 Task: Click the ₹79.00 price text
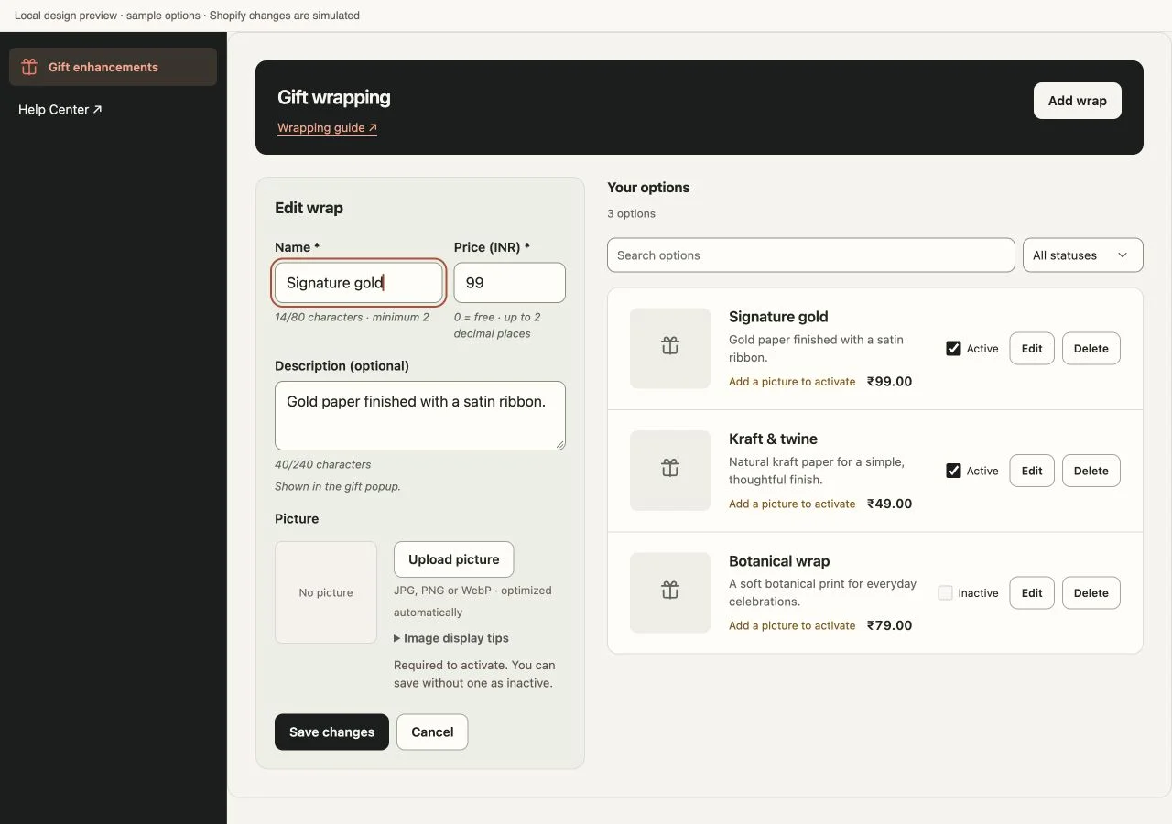pos(889,625)
